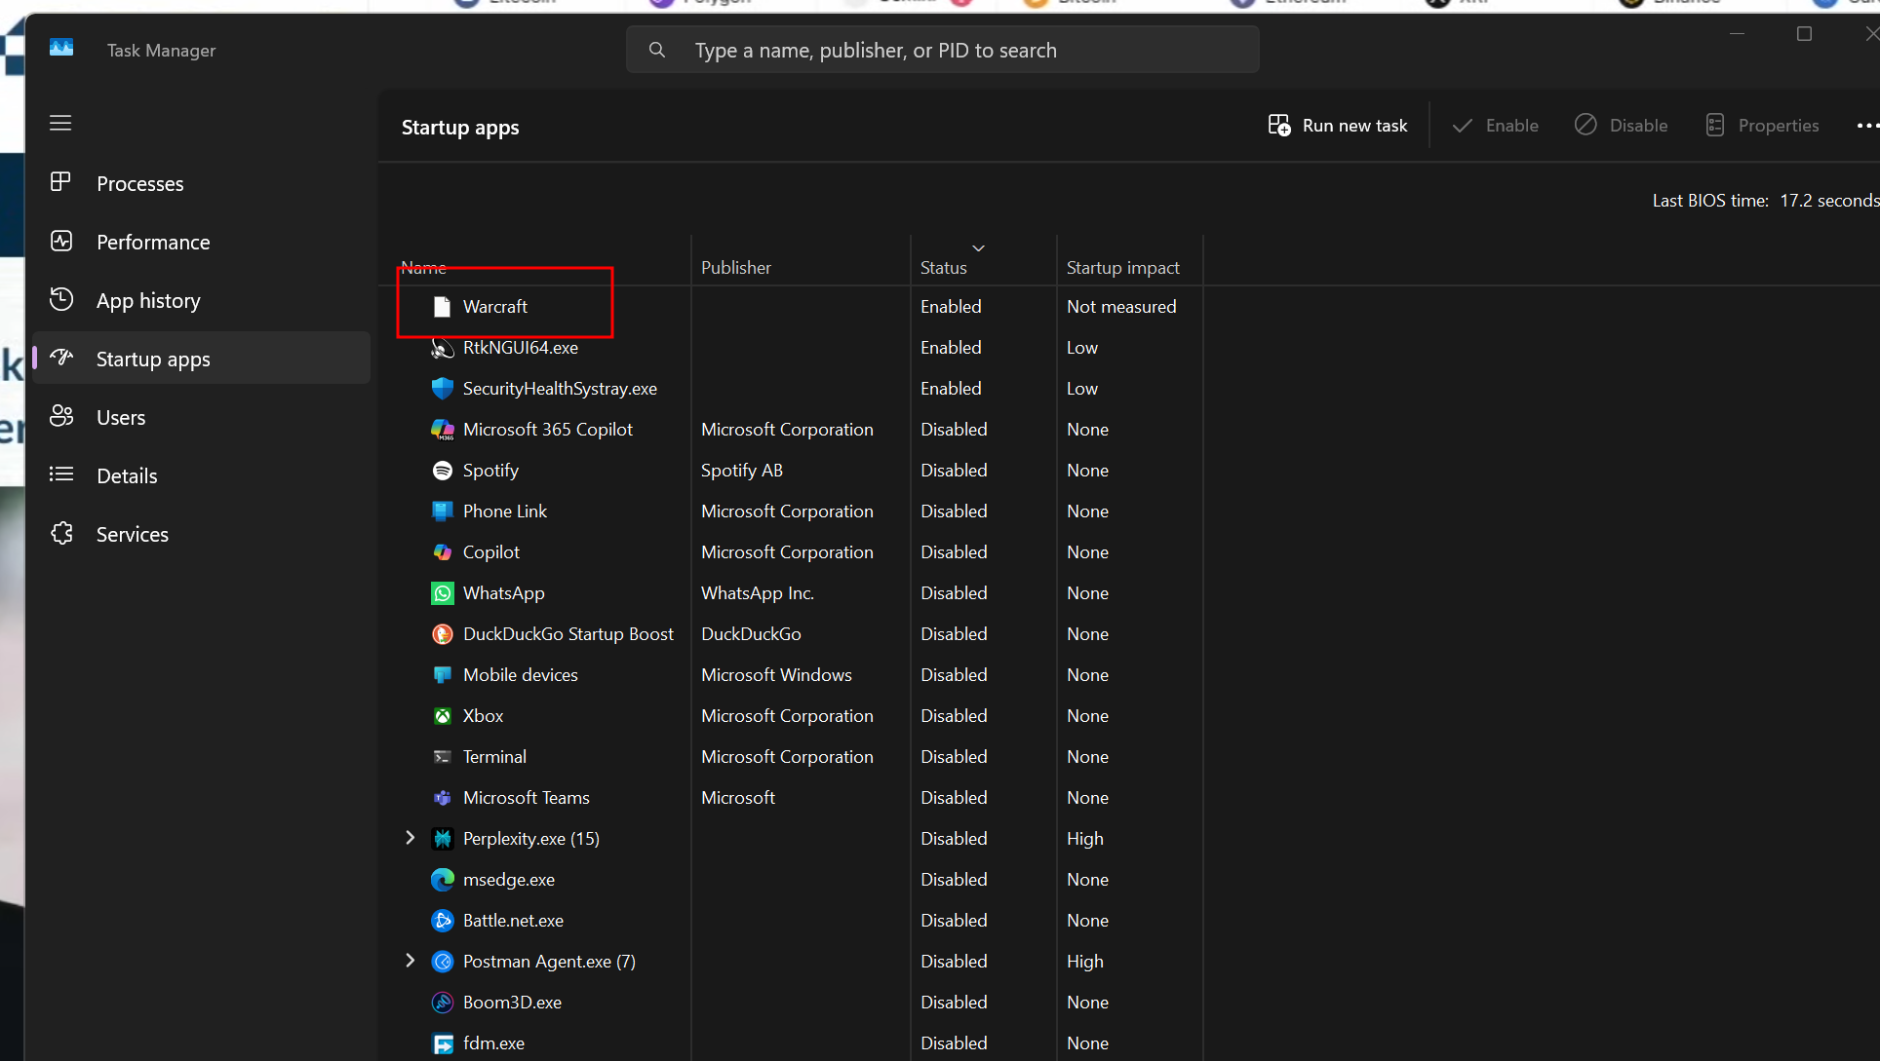The width and height of the screenshot is (1880, 1061).
Task: Click the Terminal app icon
Action: pyautogui.click(x=443, y=757)
